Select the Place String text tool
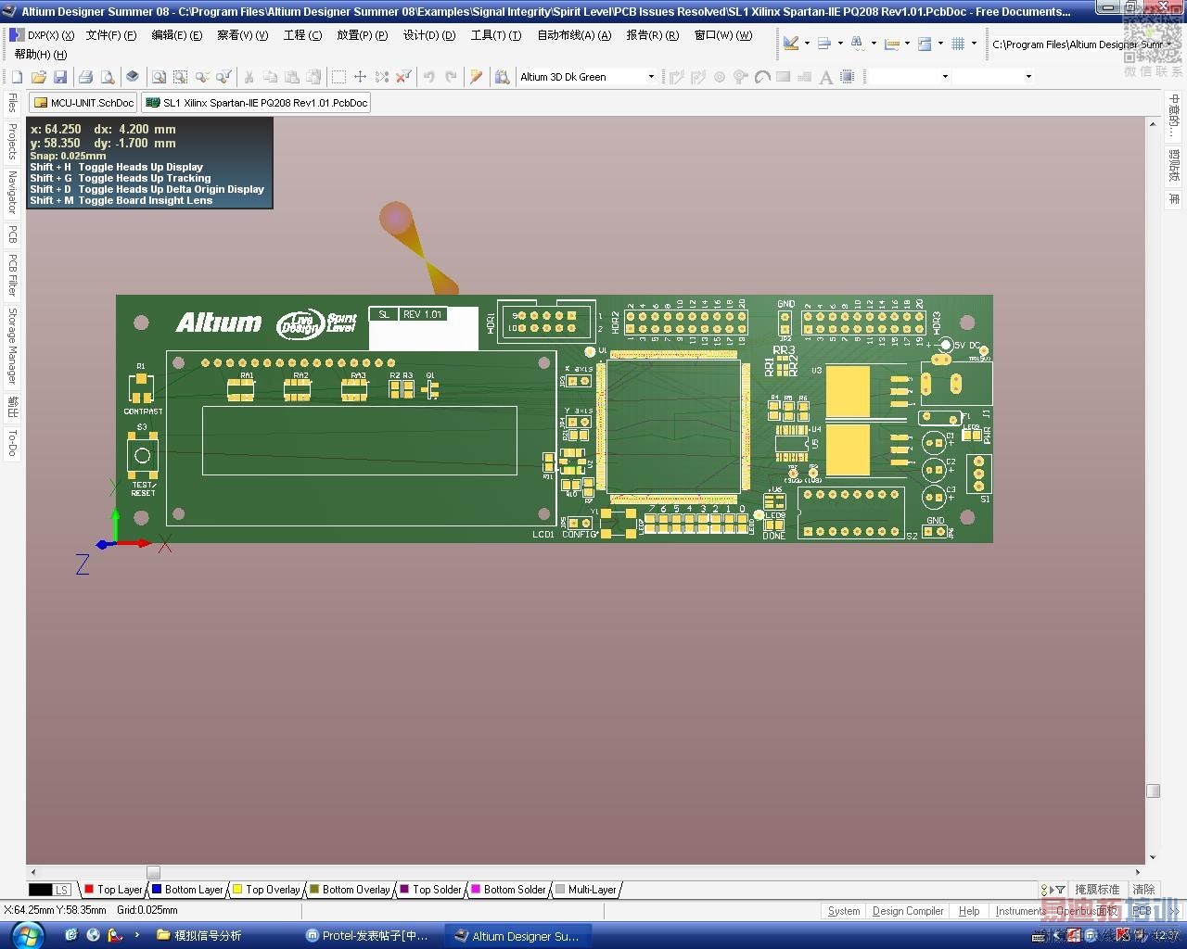 (x=825, y=77)
